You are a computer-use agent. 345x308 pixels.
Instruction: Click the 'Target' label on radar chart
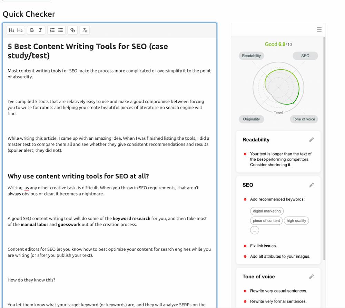click(x=278, y=112)
